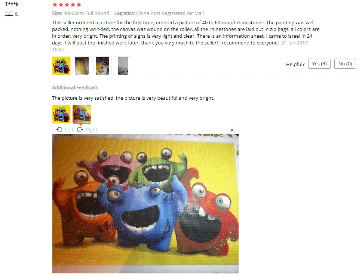The image size is (359, 276).
Task: Click the enlarged monsters diamond painting photo
Action: coord(145,204)
